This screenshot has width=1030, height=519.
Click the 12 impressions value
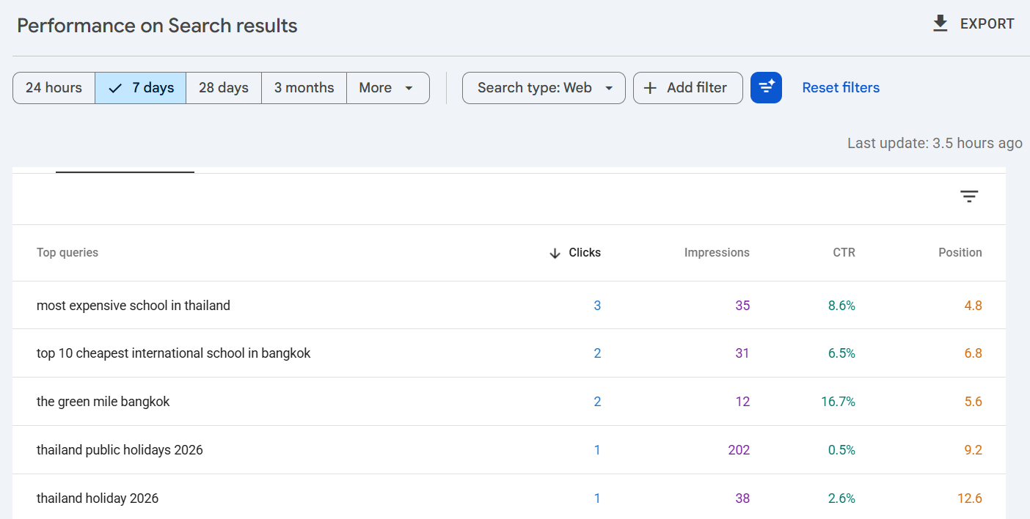pos(742,402)
